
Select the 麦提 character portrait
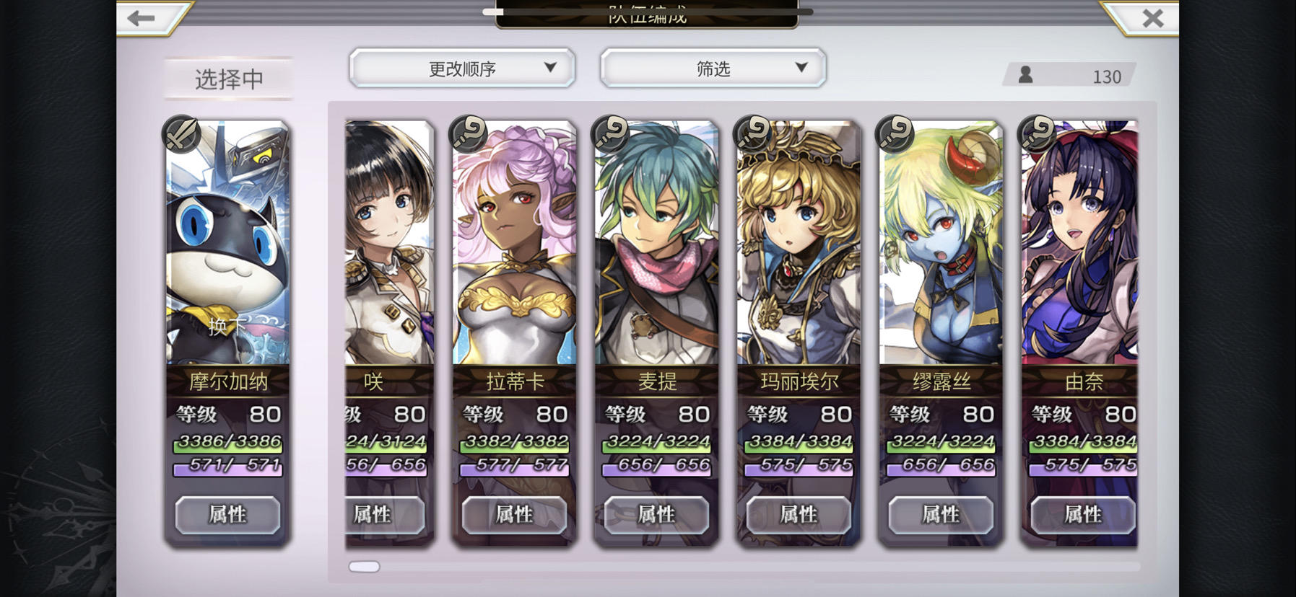(x=656, y=243)
